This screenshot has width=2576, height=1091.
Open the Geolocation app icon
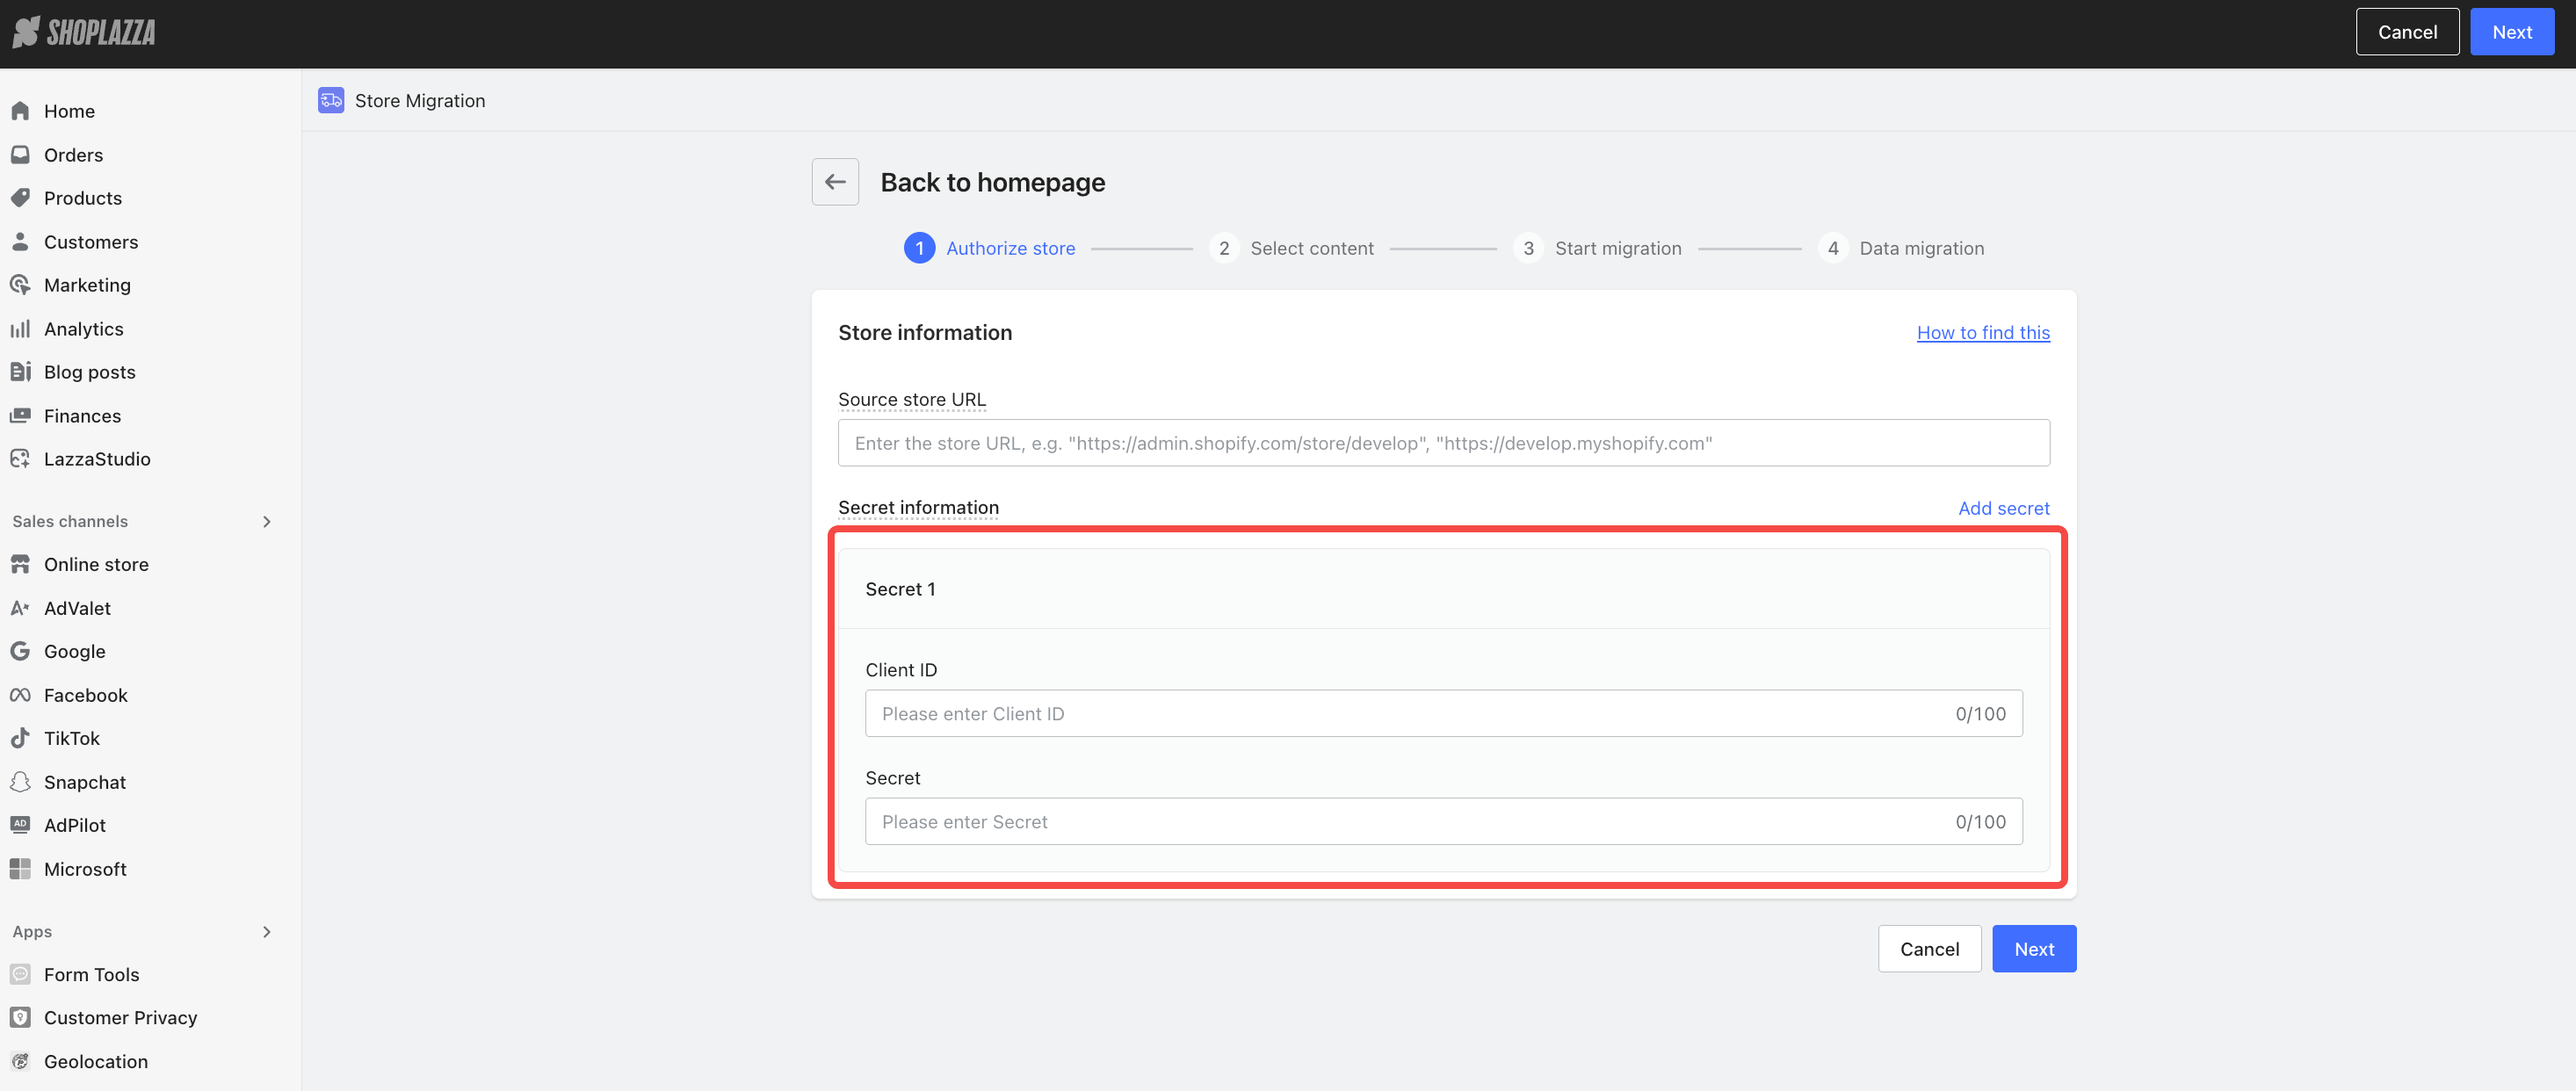(x=20, y=1062)
